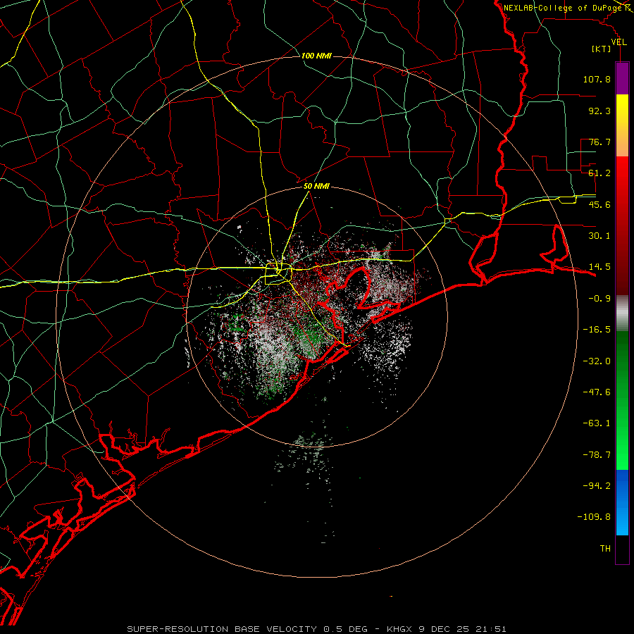Click the -78.7 velocity legend value
This screenshot has height=634, width=634.
pos(597,455)
